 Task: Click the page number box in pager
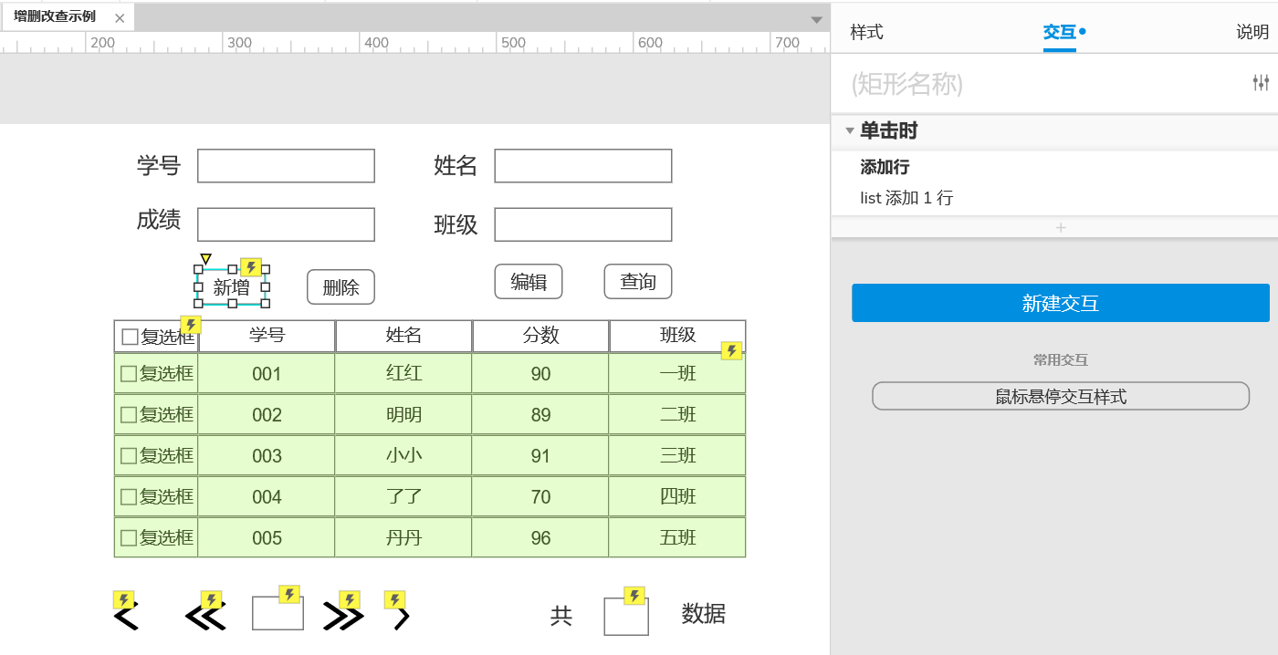(x=278, y=613)
